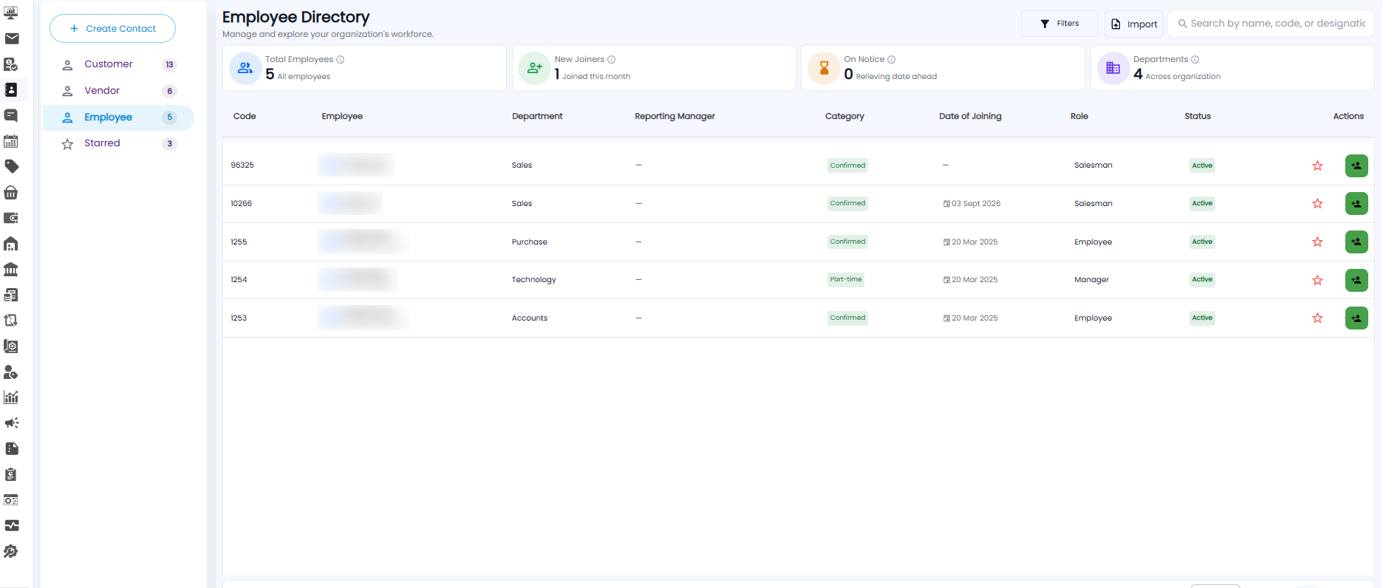Click the Technology department cell

pos(534,280)
